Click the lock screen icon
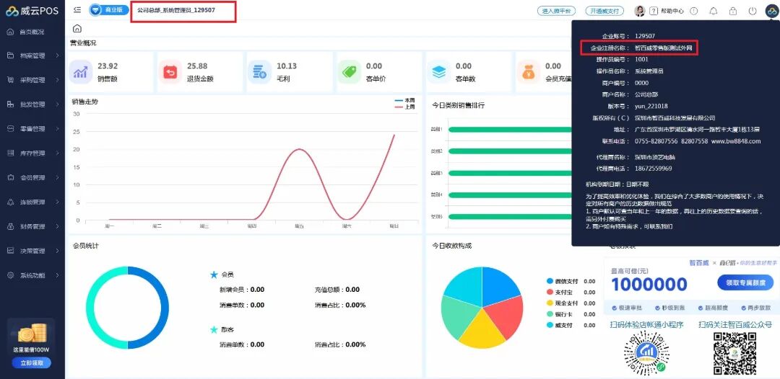 point(733,11)
